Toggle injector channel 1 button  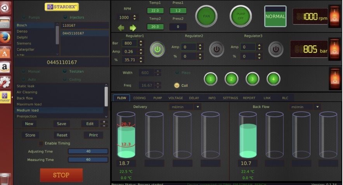point(210,79)
